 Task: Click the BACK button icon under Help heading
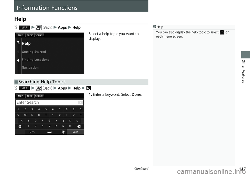[x=39, y=28]
